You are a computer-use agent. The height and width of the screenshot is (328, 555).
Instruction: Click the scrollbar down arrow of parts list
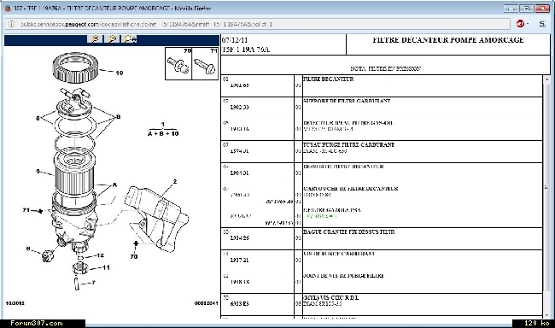click(x=546, y=314)
